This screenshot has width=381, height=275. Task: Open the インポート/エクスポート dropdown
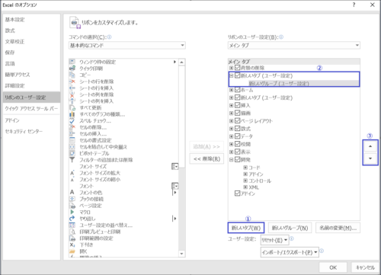[290, 252]
